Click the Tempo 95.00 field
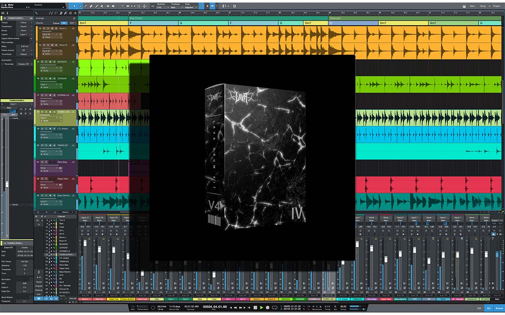The width and height of the screenshot is (505, 315). [x=343, y=306]
